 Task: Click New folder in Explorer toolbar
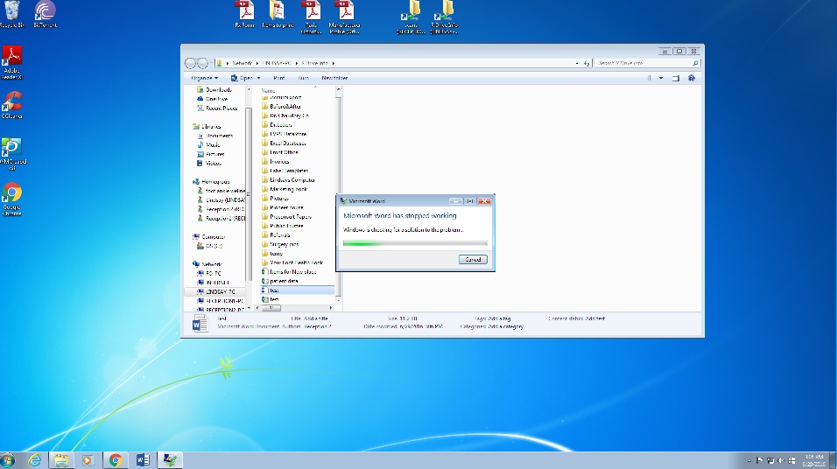pyautogui.click(x=334, y=78)
